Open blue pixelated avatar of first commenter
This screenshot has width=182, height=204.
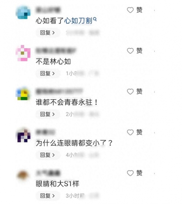click(23, 12)
